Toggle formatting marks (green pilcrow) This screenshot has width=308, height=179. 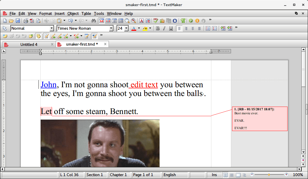(x=183, y=21)
